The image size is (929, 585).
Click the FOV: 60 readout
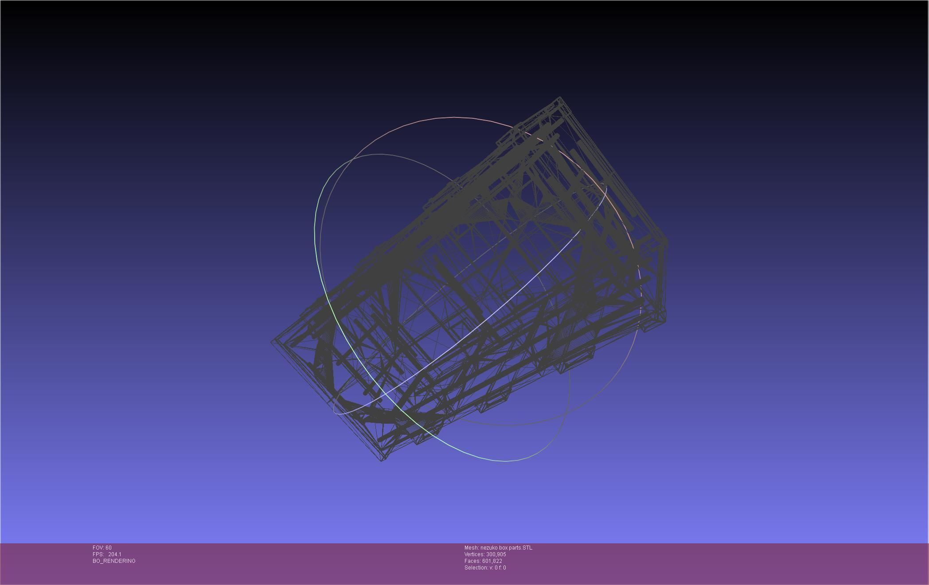[x=102, y=548]
